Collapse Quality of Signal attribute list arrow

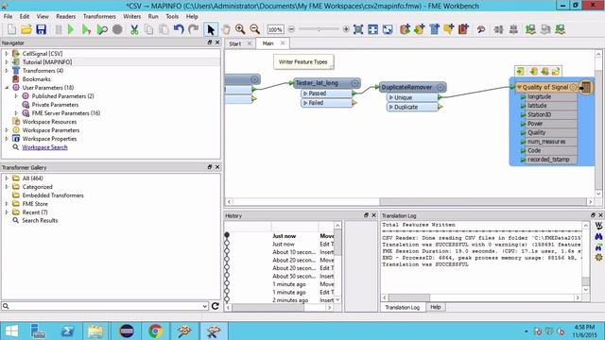coord(519,87)
